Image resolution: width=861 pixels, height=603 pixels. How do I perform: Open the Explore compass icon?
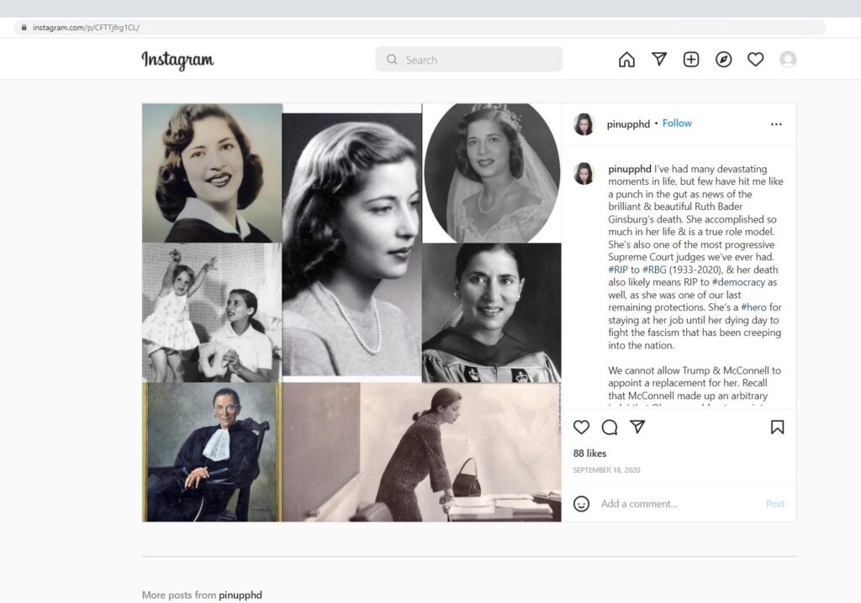pyautogui.click(x=723, y=60)
